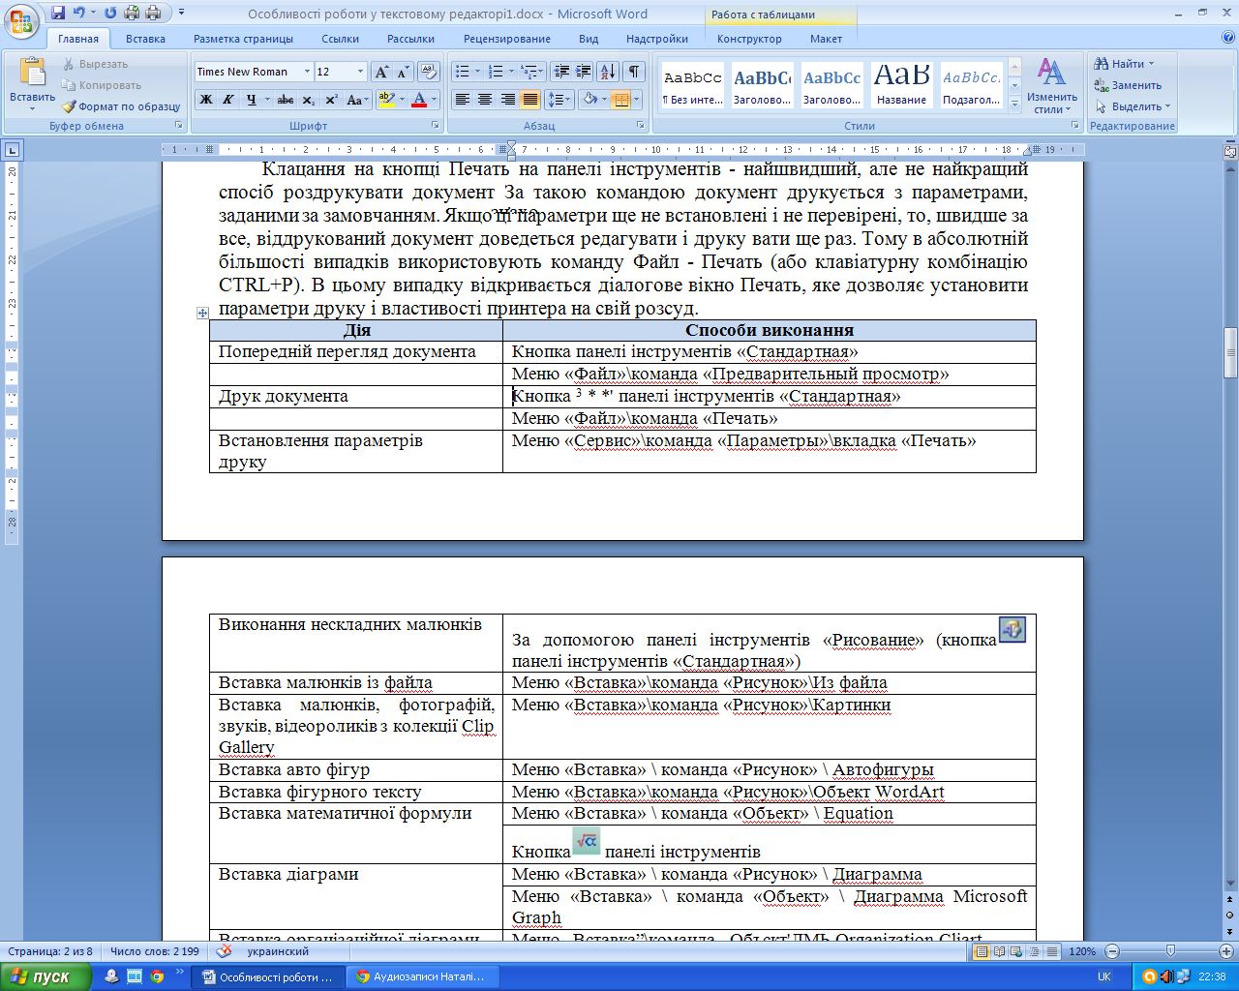Image resolution: width=1239 pixels, height=991 pixels.
Task: Click the spell-check status icon
Action: [x=224, y=951]
